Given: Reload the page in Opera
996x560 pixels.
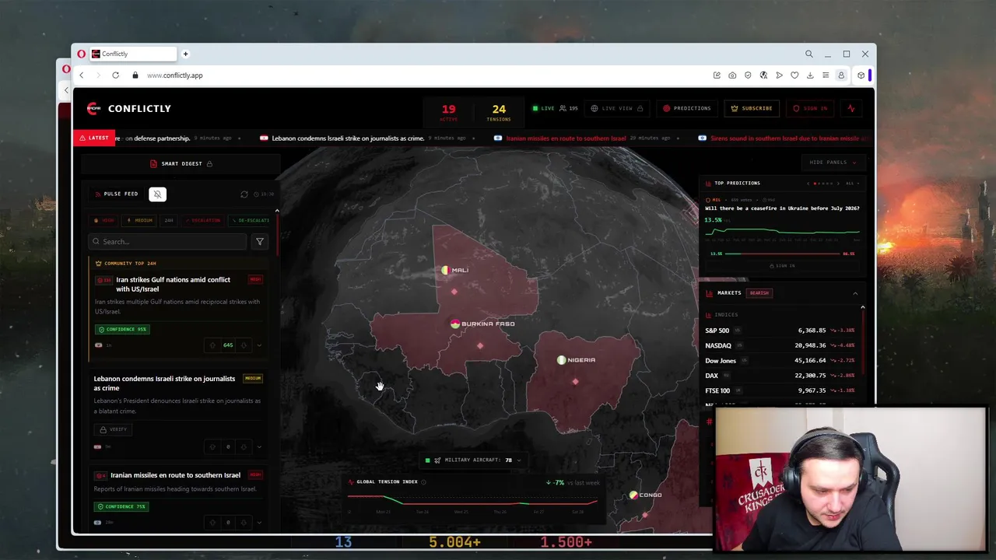Looking at the screenshot, I should coord(115,75).
